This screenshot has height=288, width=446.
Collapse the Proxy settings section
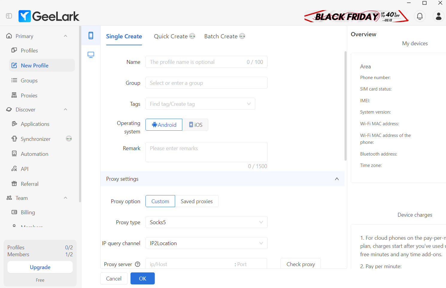pyautogui.click(x=337, y=179)
